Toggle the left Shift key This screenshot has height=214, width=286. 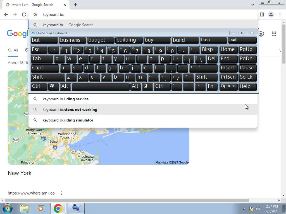point(48,77)
